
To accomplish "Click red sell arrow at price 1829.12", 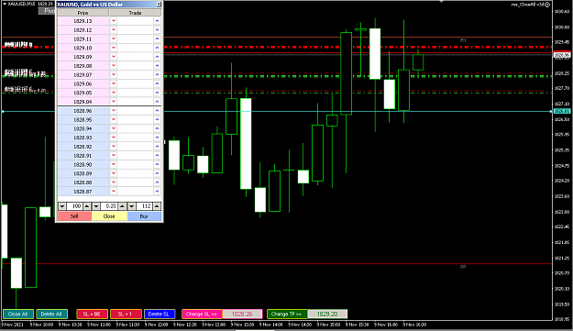I will coord(114,30).
